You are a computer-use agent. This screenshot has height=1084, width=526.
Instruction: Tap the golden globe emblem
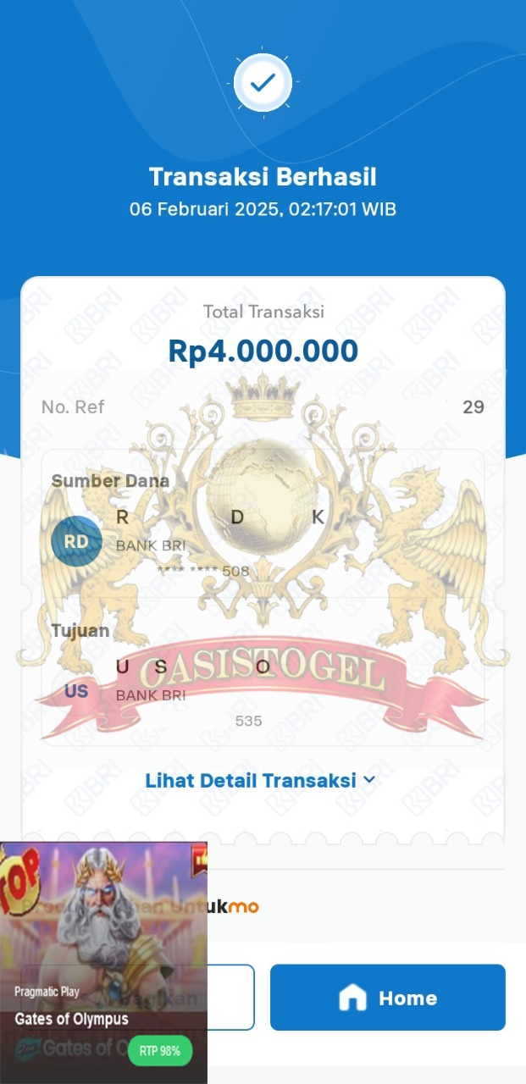pos(262,489)
